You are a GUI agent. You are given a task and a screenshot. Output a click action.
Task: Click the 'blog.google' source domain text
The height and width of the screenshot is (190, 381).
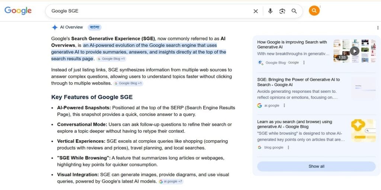[x=273, y=147]
